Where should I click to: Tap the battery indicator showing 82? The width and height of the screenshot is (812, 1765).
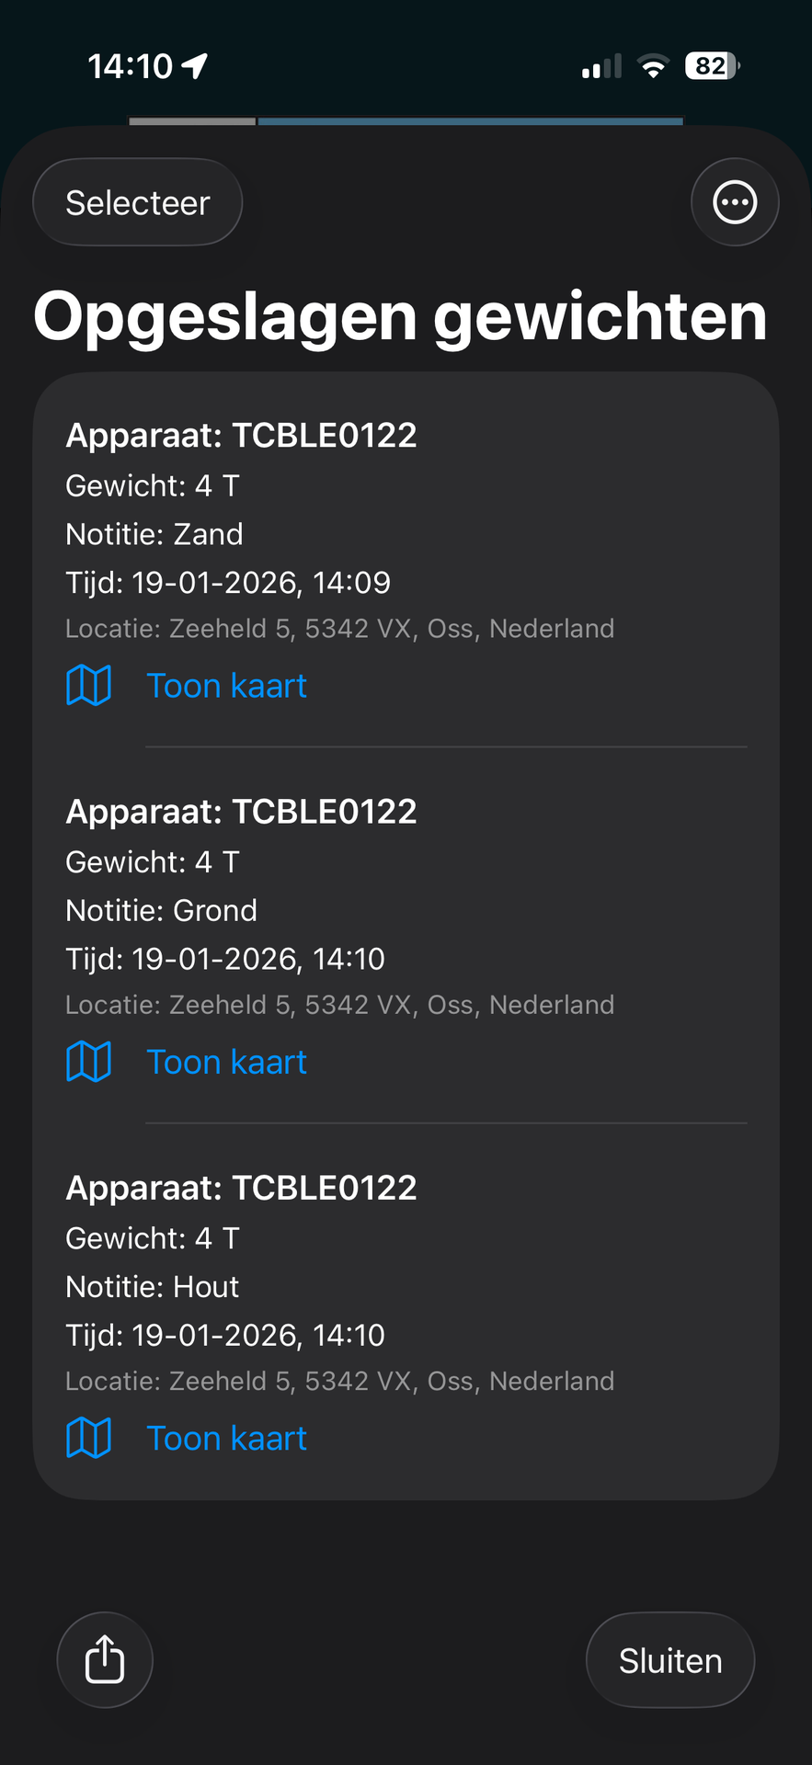tap(712, 66)
